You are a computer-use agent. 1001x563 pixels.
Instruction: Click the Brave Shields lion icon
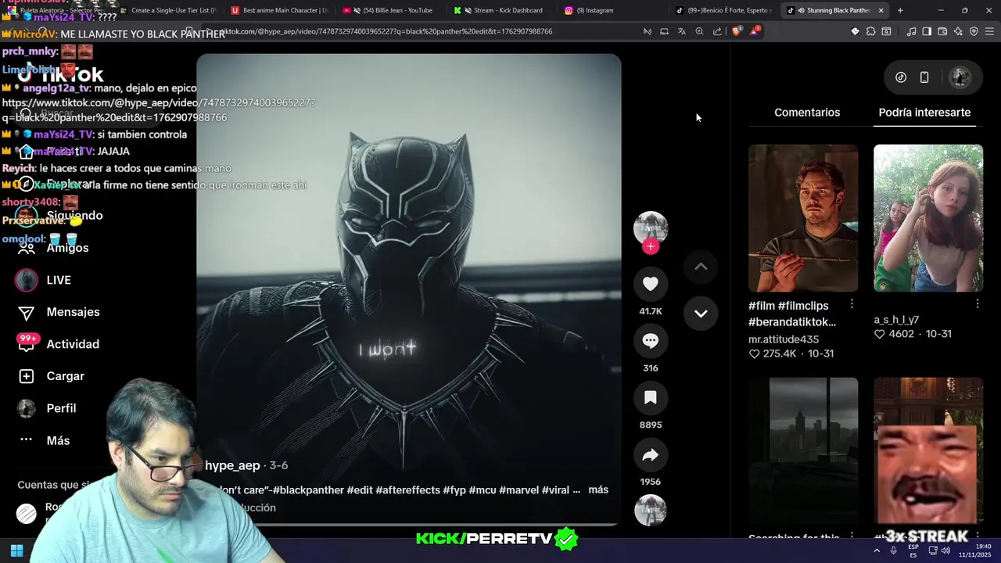(737, 31)
